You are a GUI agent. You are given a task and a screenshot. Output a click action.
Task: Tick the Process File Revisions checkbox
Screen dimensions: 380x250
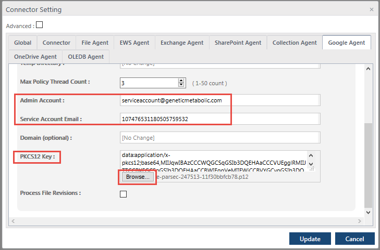point(123,194)
